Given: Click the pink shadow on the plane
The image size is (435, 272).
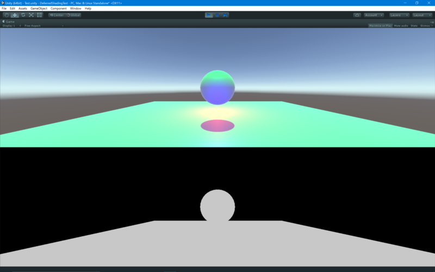Looking at the screenshot, I should (217, 126).
